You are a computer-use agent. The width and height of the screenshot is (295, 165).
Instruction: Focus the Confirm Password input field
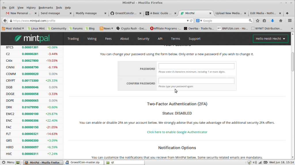[x=196, y=81]
